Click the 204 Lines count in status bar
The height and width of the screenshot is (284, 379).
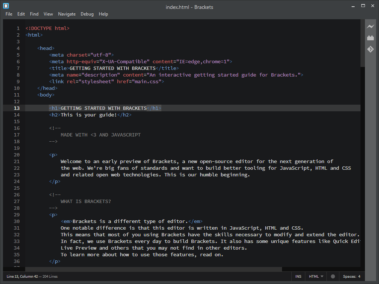50,277
